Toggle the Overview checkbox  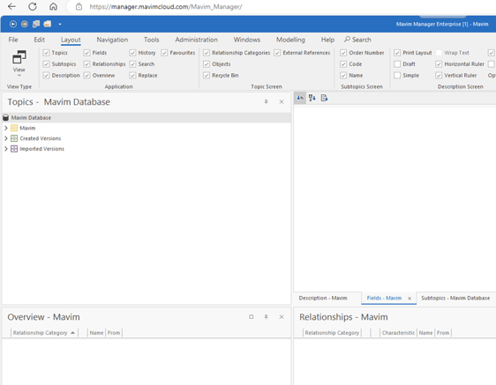86,76
